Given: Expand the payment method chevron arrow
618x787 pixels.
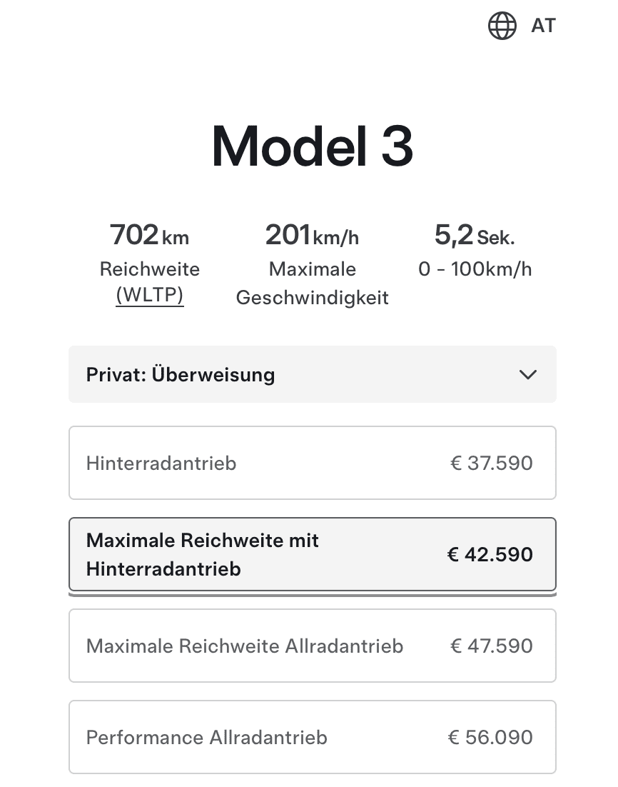Looking at the screenshot, I should click(527, 375).
